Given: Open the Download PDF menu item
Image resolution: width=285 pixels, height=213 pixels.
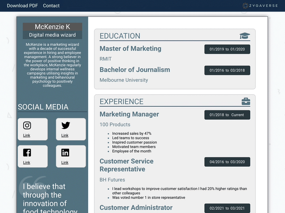Looking at the screenshot, I should [x=22, y=6].
